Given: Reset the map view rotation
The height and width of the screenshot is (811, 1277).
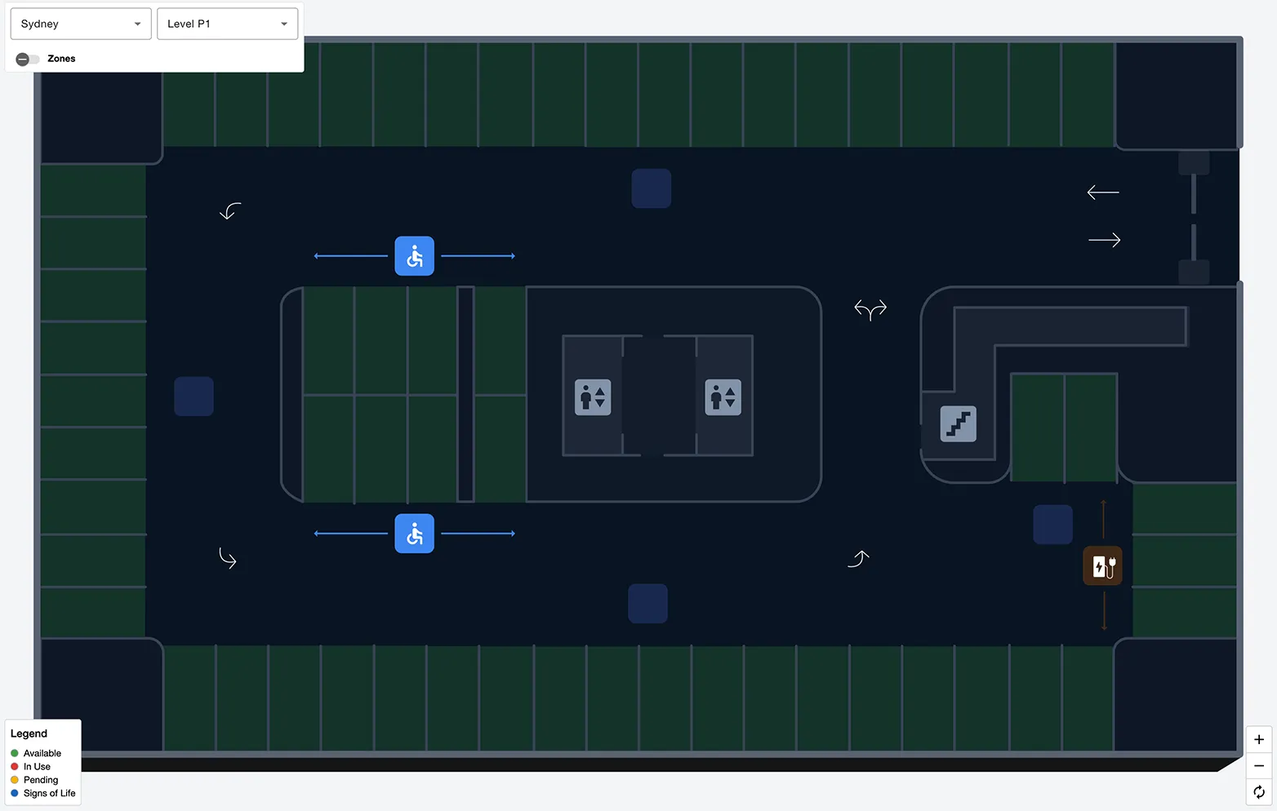Looking at the screenshot, I should (x=1259, y=791).
